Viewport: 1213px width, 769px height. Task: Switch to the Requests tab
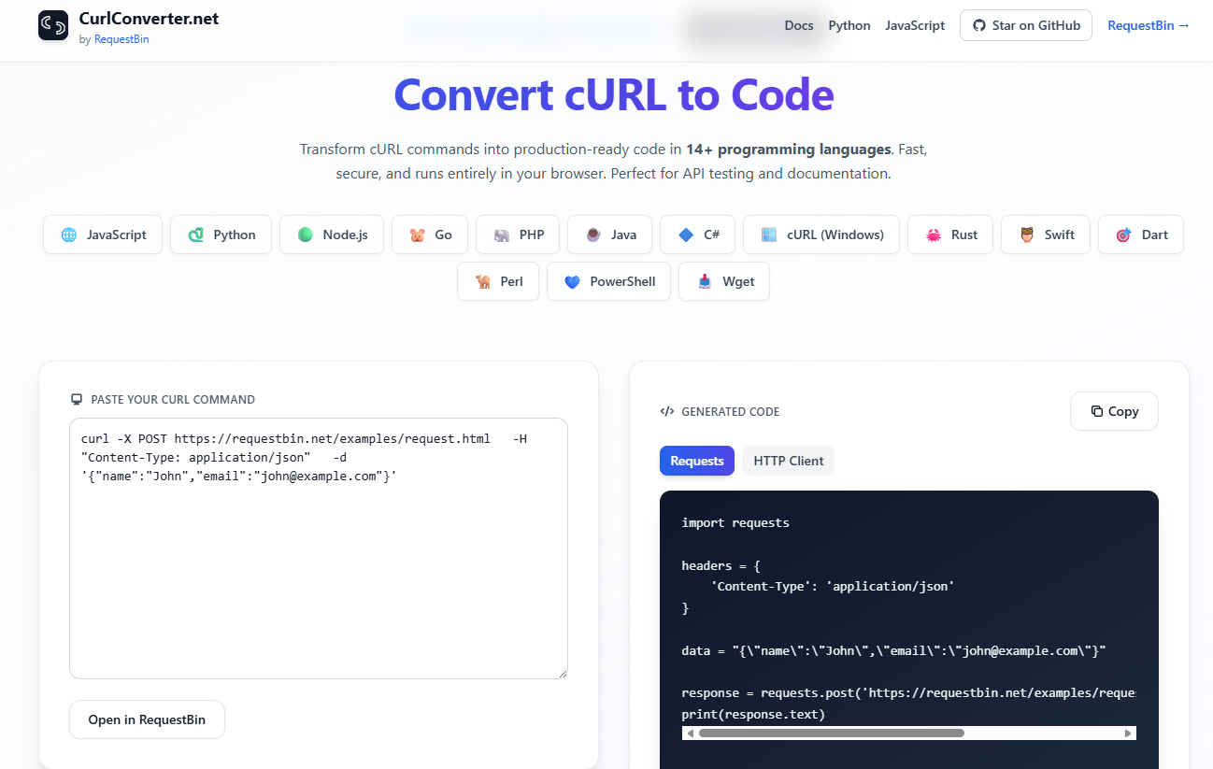(696, 460)
